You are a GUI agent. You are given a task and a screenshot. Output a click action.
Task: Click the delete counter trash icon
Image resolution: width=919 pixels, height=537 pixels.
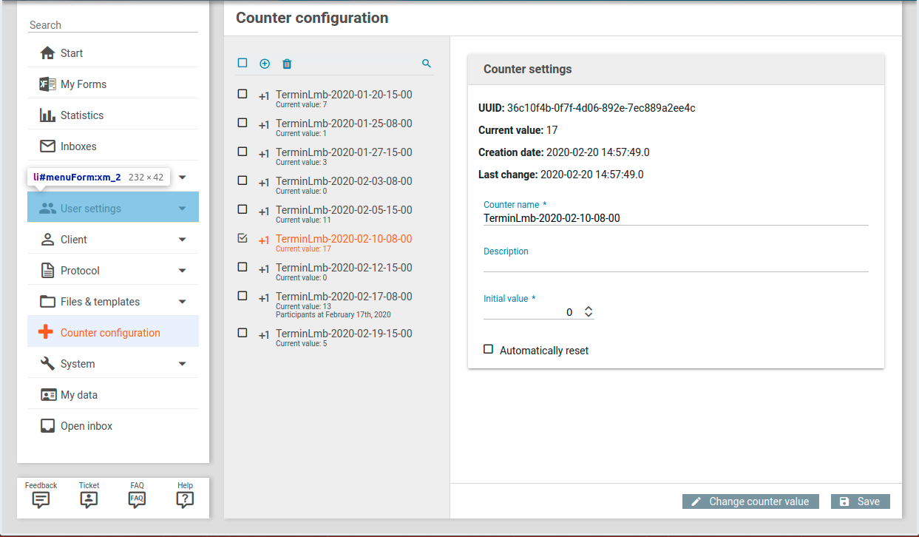pos(287,64)
